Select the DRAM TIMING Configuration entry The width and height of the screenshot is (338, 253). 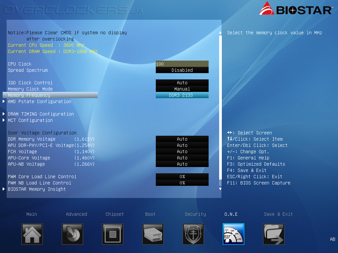pyautogui.click(x=41, y=114)
